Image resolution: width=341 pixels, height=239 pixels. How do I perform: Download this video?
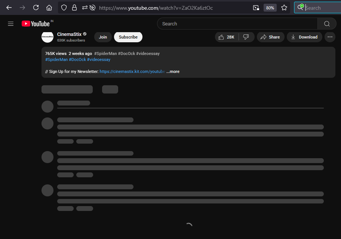(304, 37)
